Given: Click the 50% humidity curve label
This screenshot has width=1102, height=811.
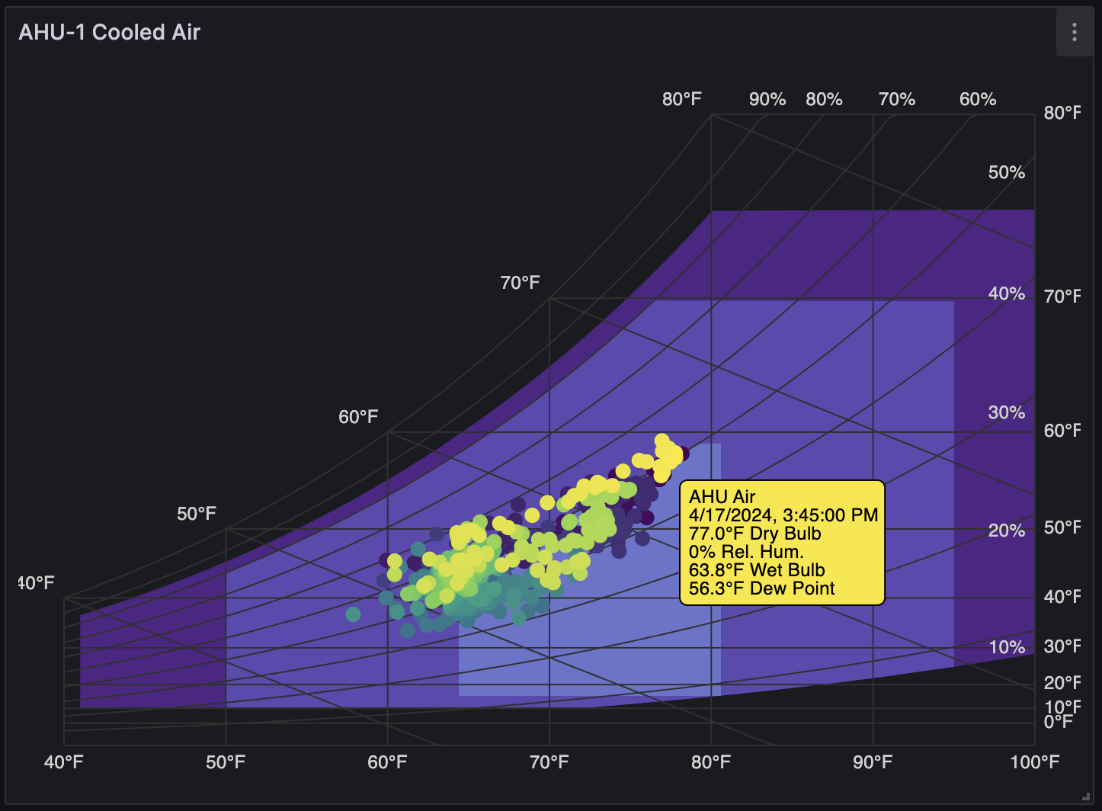Looking at the screenshot, I should [x=1007, y=172].
